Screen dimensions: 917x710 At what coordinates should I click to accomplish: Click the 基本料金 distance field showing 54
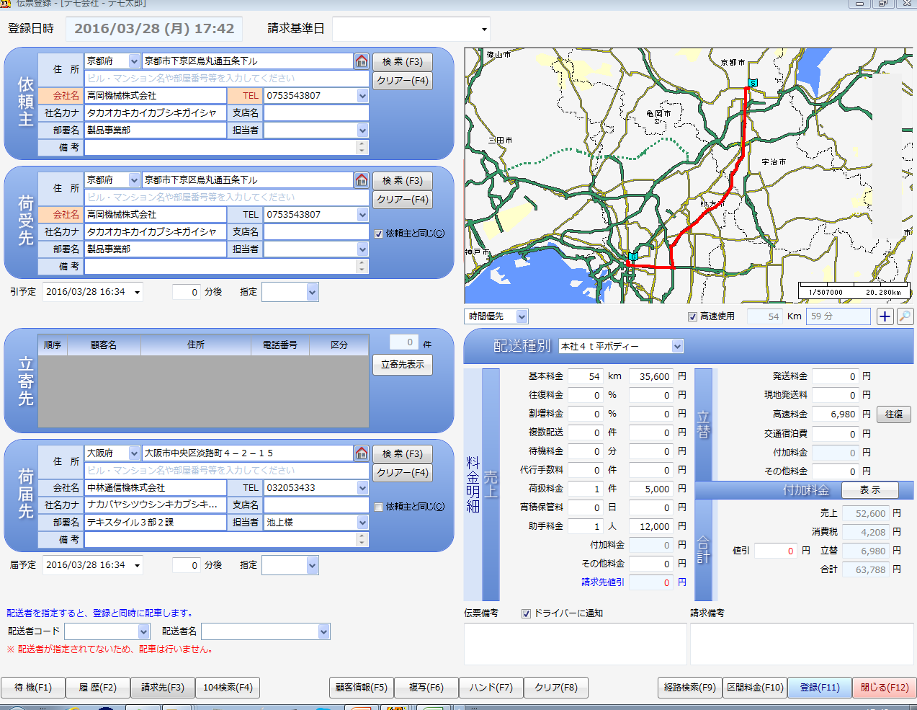point(586,377)
